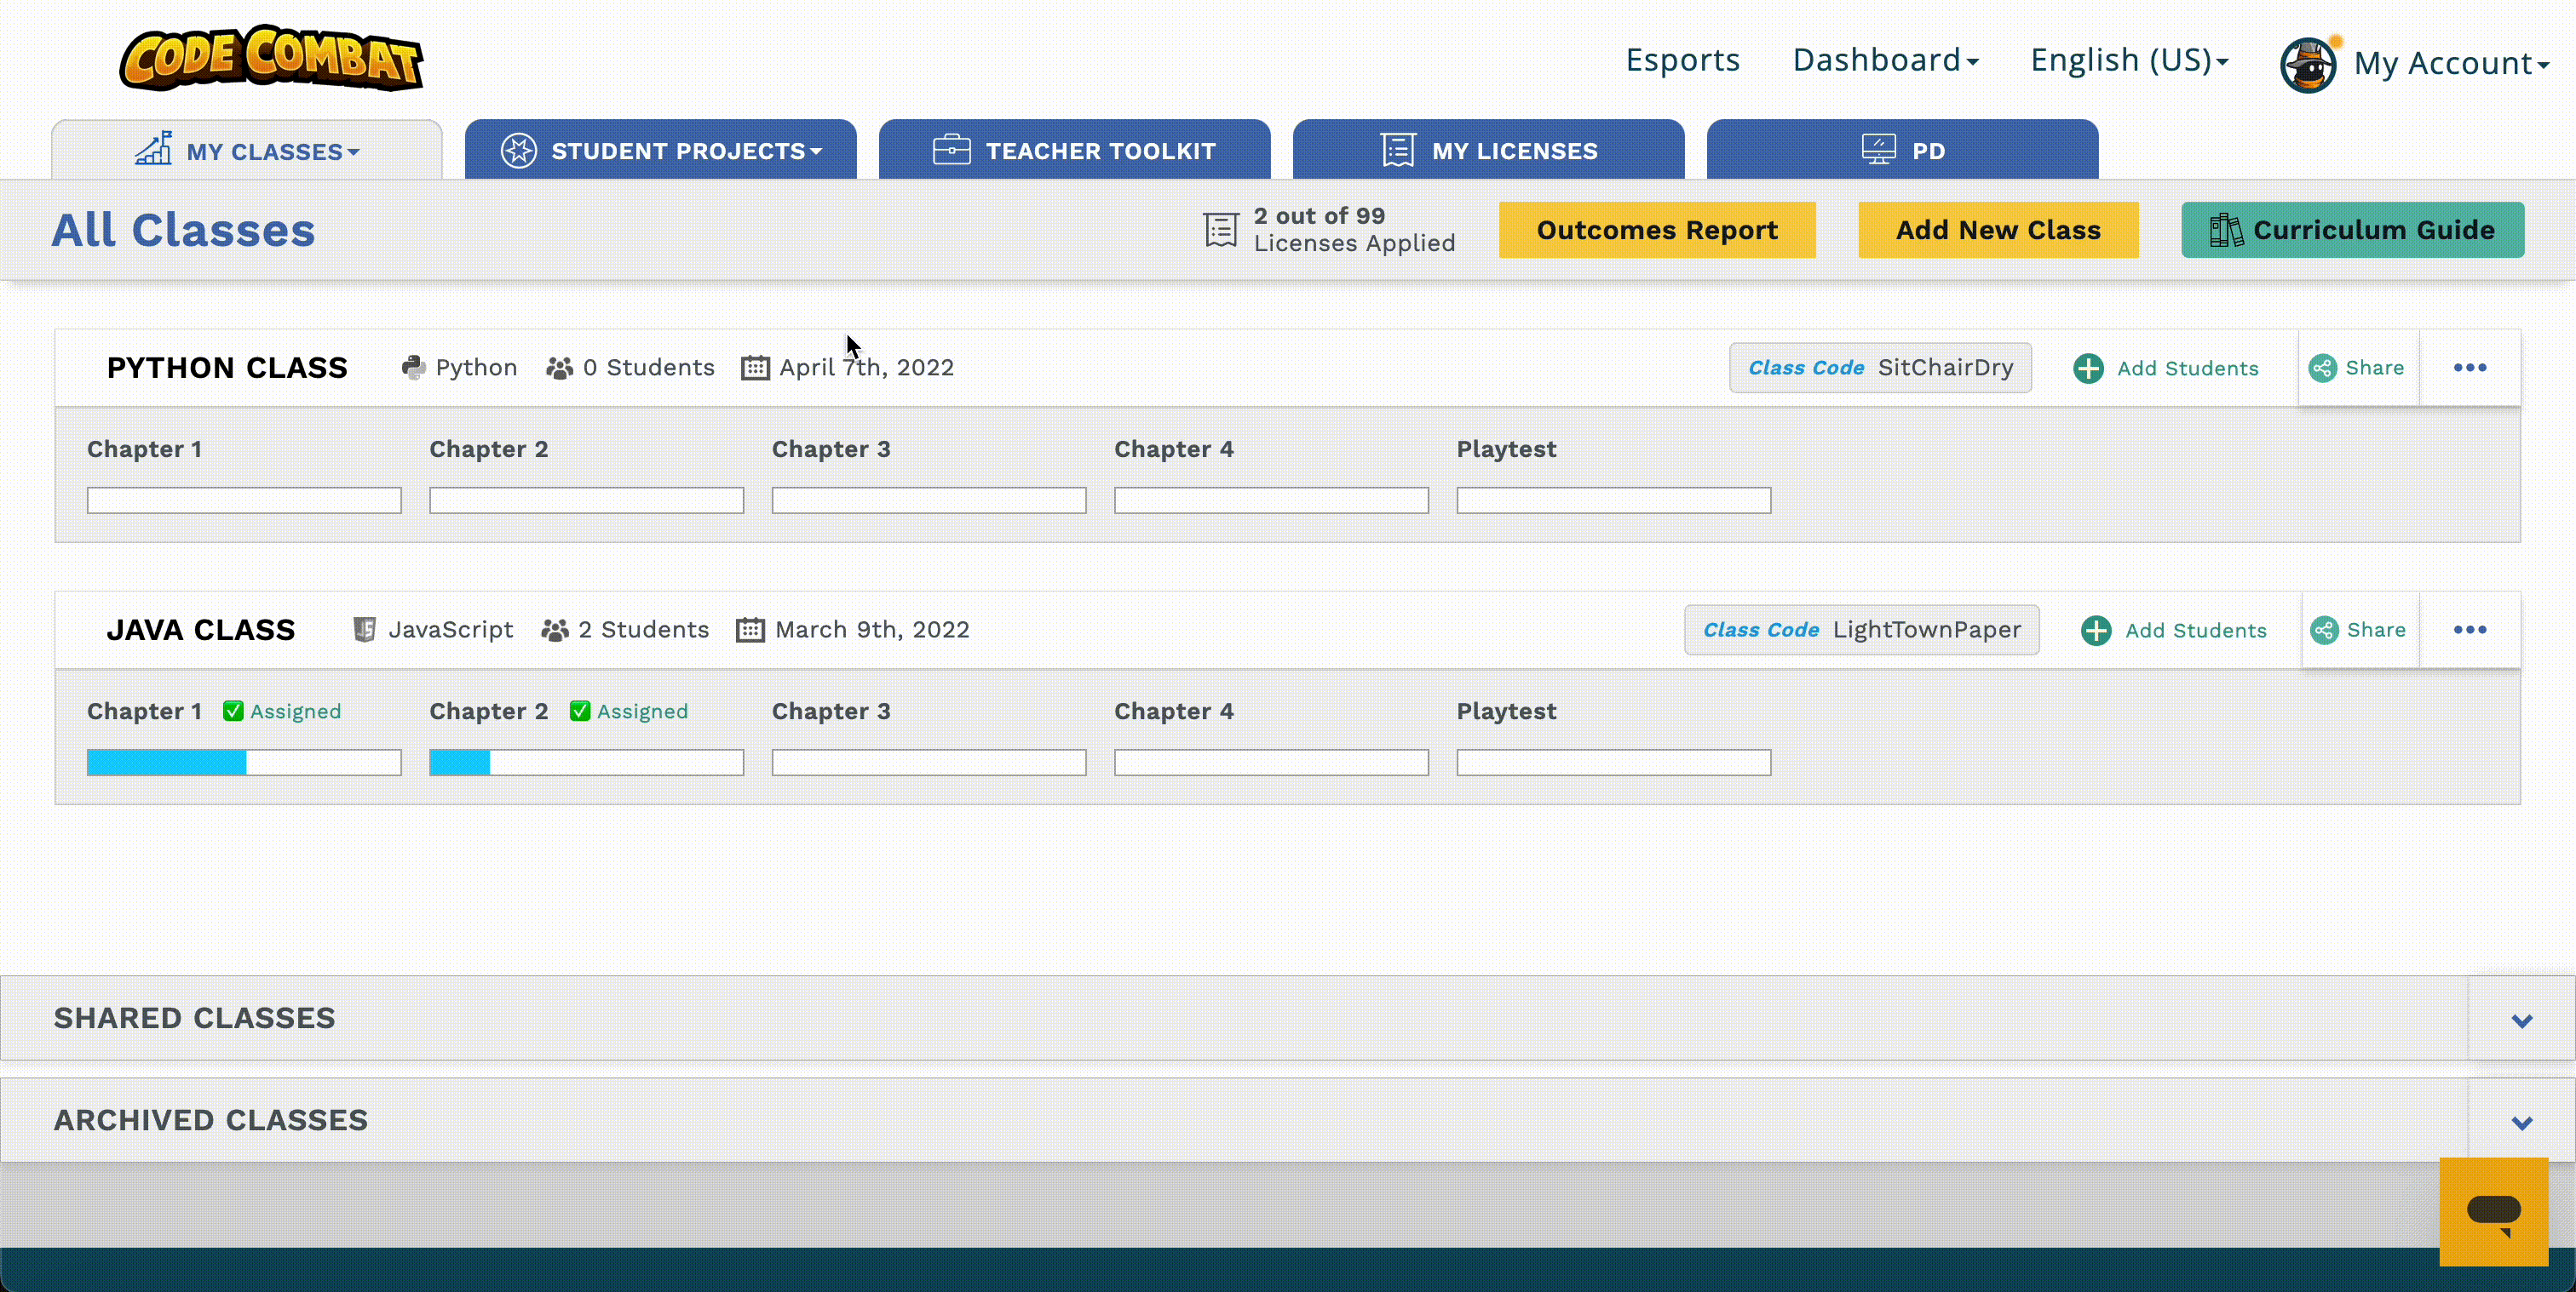This screenshot has height=1292, width=2576.
Task: Click the SitChairDry class code box
Action: (1880, 368)
